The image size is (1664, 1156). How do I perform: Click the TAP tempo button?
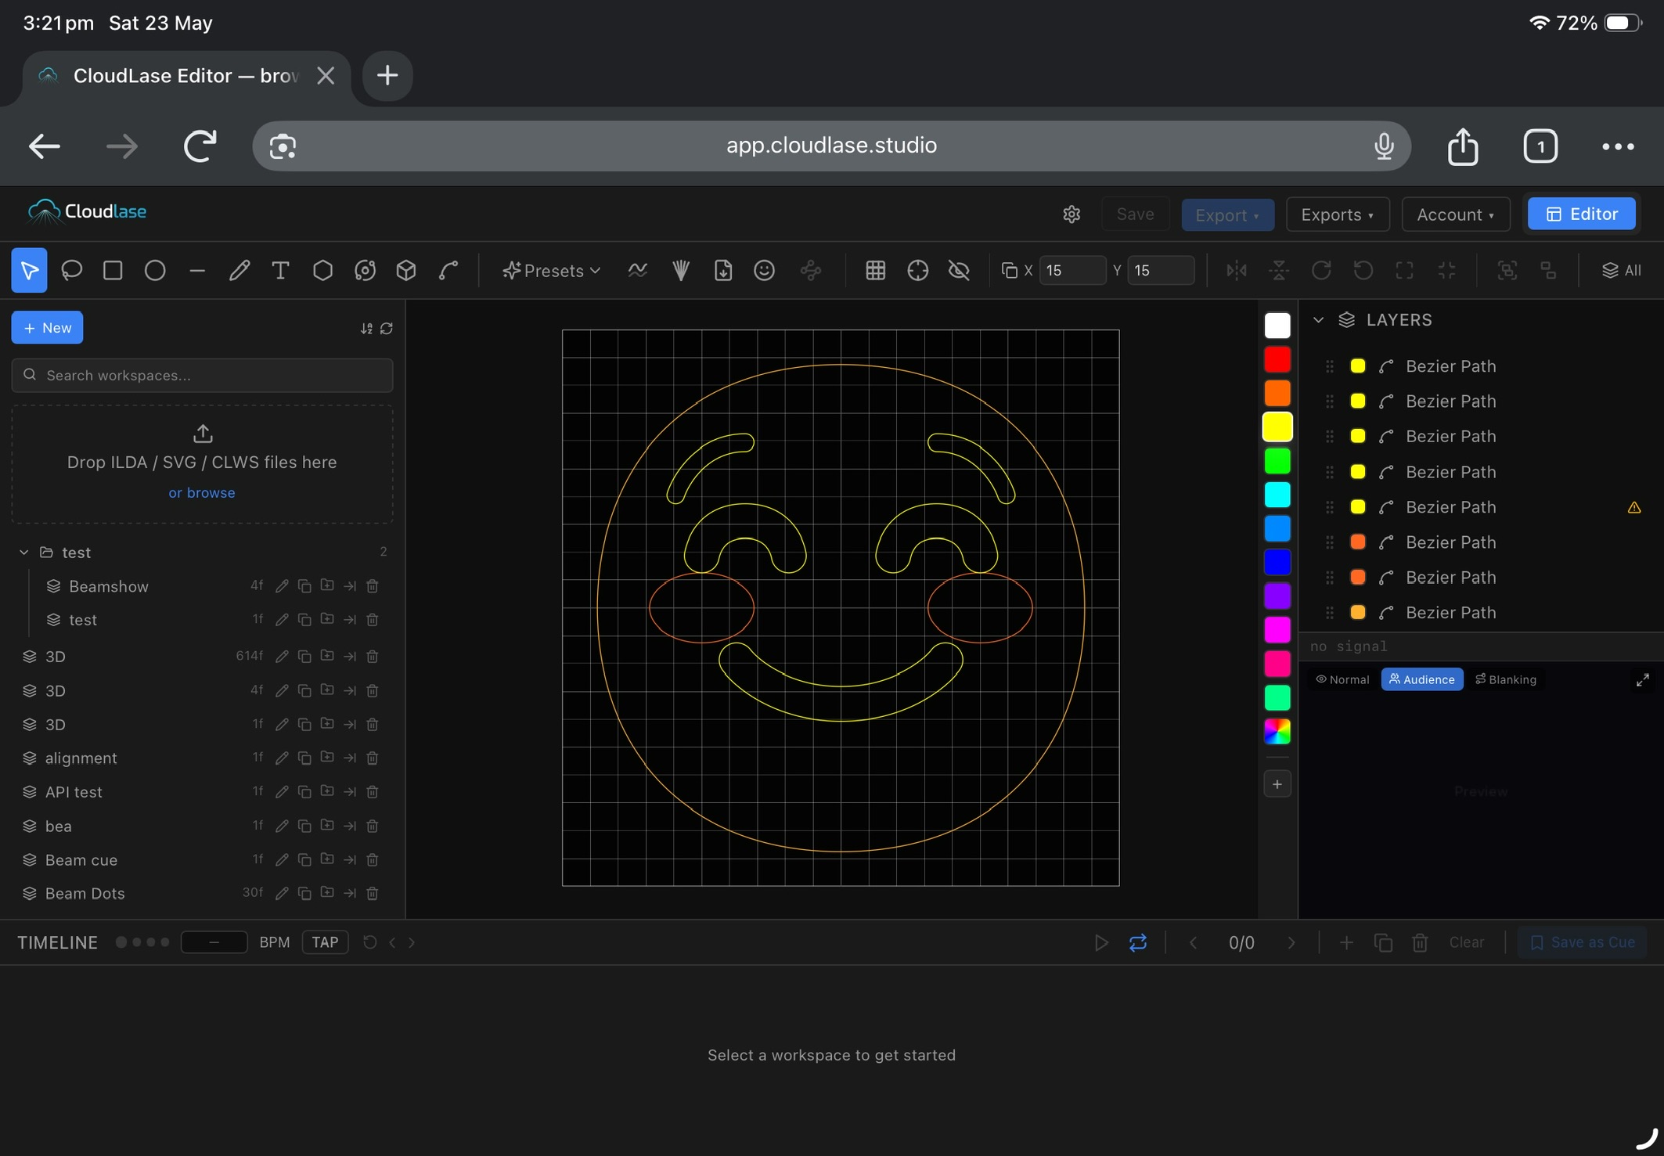tap(325, 943)
